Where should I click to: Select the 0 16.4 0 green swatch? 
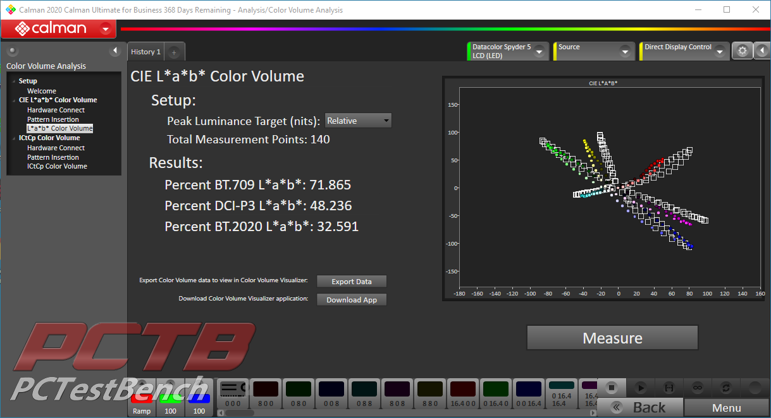click(495, 394)
